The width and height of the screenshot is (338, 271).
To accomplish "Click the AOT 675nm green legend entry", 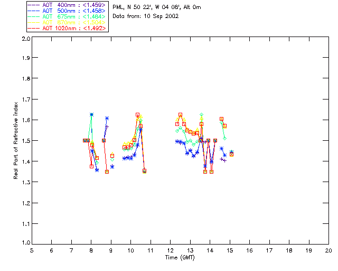I will [x=67, y=16].
